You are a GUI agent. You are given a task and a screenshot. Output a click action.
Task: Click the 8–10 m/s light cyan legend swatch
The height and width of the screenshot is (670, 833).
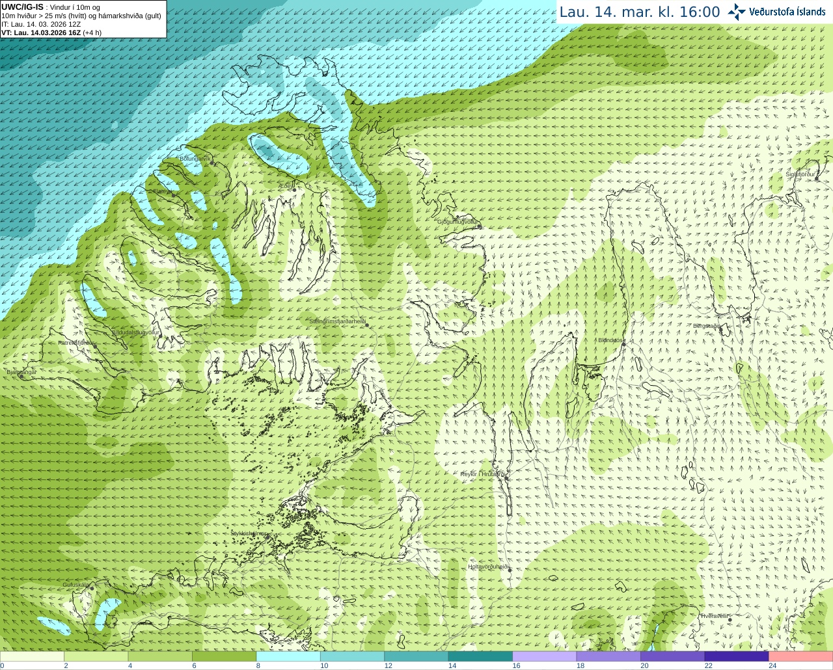(x=288, y=656)
